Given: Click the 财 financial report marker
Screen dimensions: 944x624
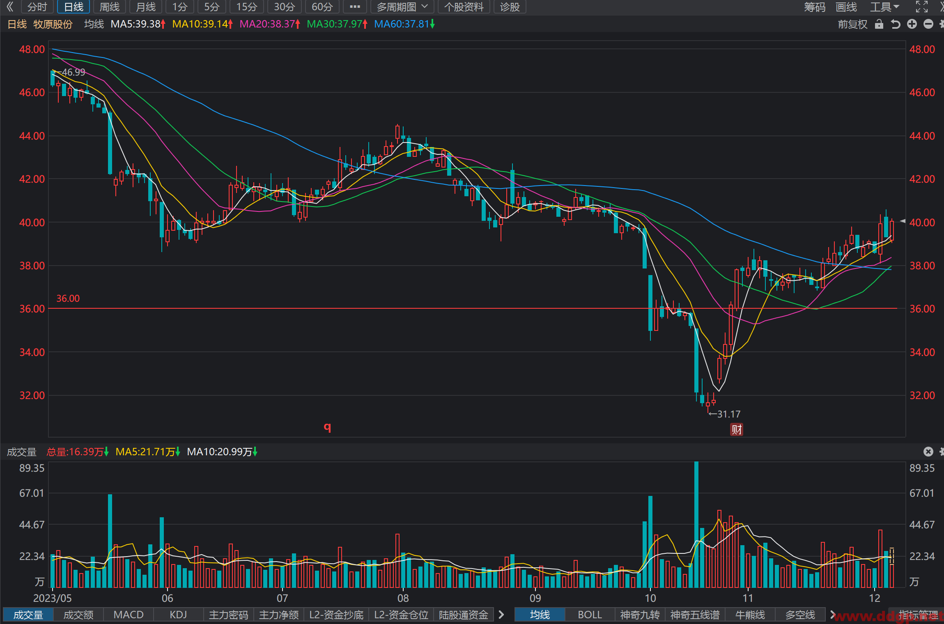Looking at the screenshot, I should (x=736, y=429).
